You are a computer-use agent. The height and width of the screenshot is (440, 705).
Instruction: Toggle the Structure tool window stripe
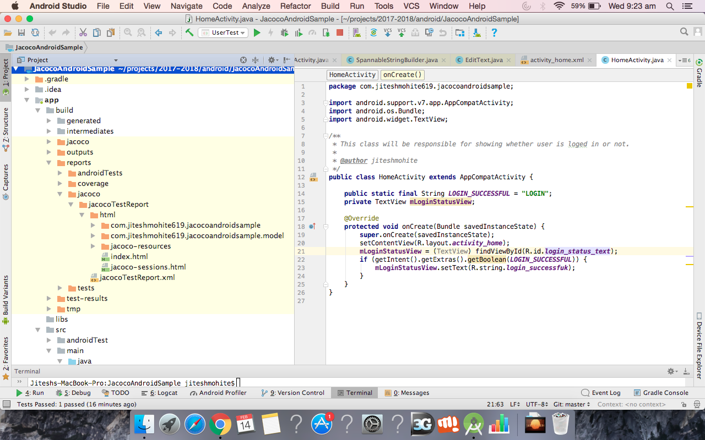pos(6,130)
